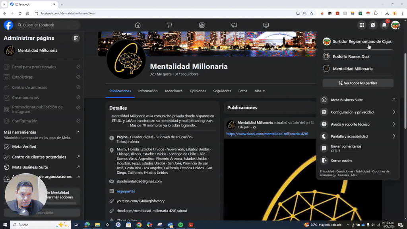Open File Explorer from the taskbar
The height and width of the screenshot is (229, 407).
(x=97, y=225)
